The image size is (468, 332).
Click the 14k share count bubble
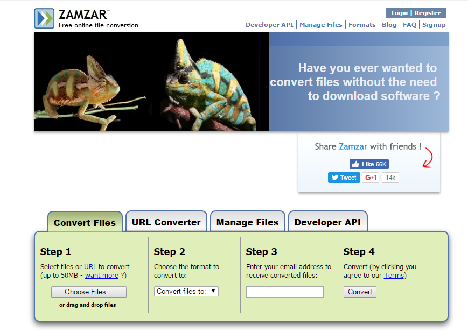[390, 178]
